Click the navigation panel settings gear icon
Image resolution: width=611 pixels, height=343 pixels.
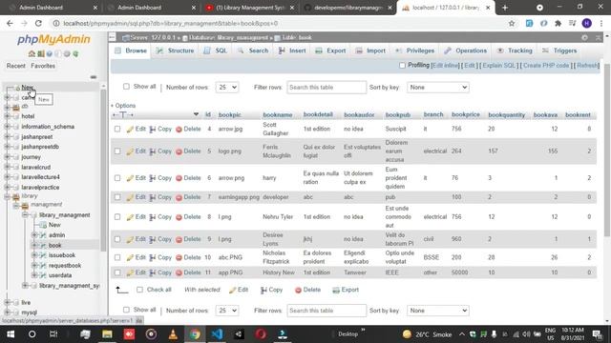coord(67,53)
